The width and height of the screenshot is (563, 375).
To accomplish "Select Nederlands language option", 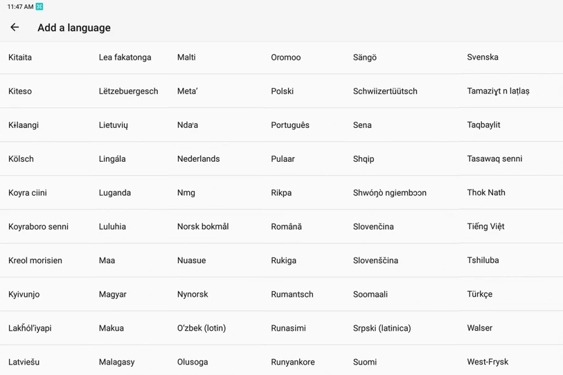I will [x=198, y=159].
